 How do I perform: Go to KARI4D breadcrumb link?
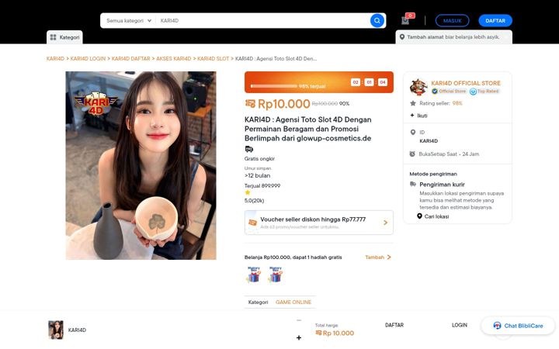click(x=55, y=59)
